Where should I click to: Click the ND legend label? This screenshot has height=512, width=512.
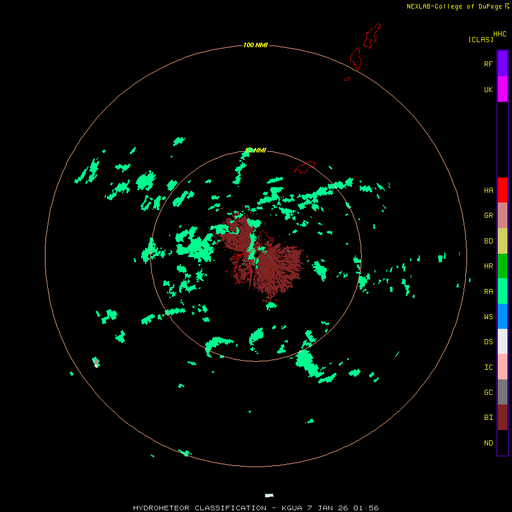pos(488,443)
